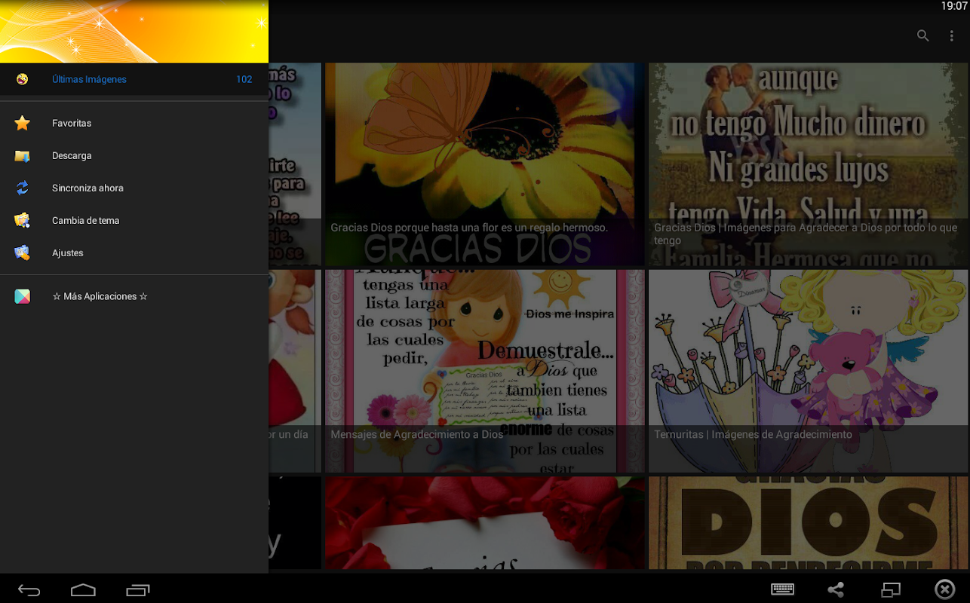This screenshot has height=603, width=970.
Task: Select Cambia de tema
Action: tap(134, 221)
